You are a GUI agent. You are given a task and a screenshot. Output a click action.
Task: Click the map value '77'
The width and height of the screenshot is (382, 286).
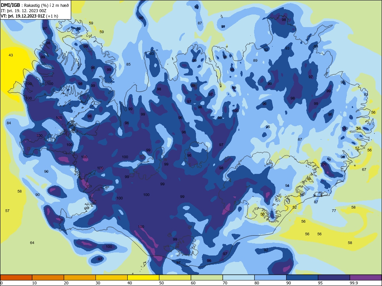click(334, 210)
